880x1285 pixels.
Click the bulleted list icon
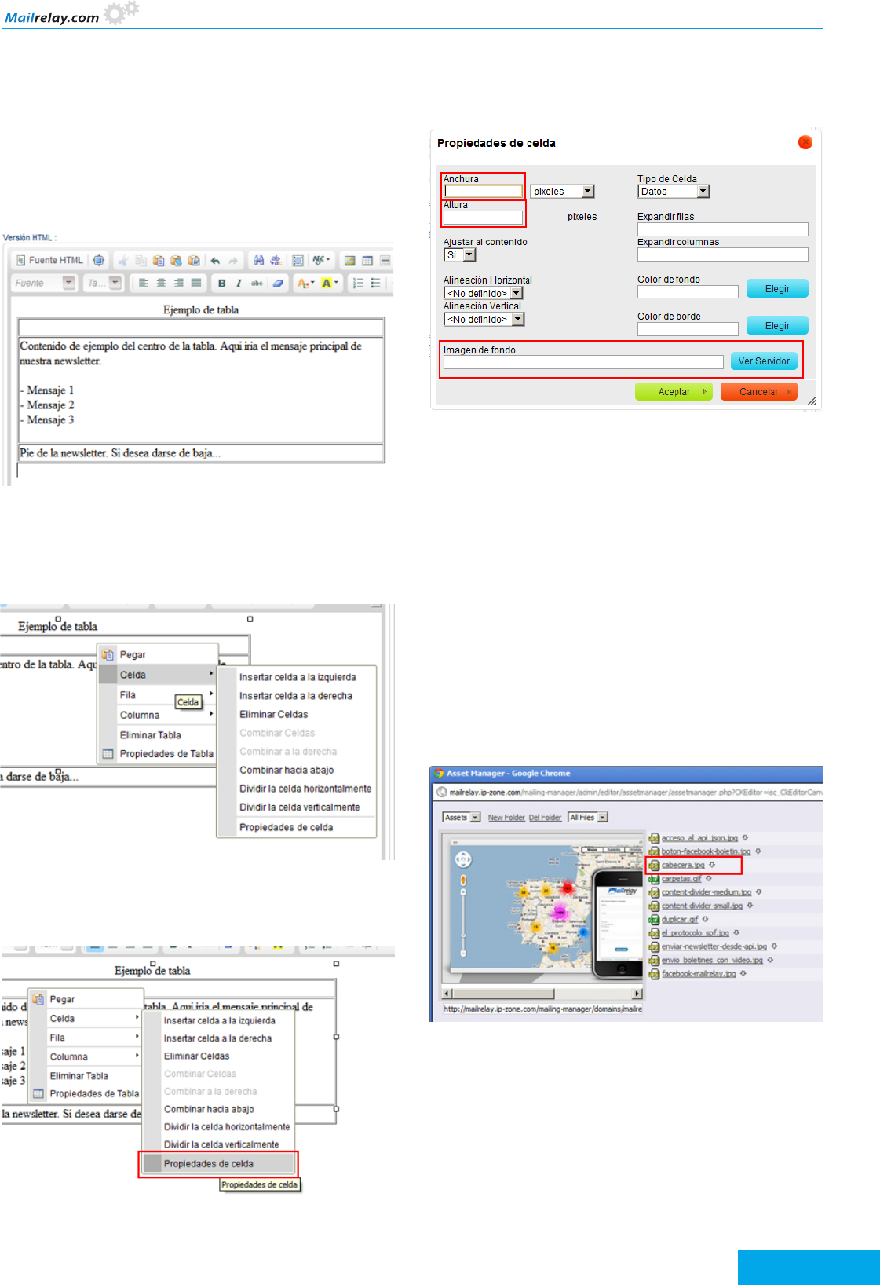[376, 283]
